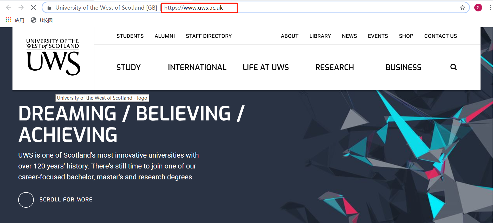
Task: Click the padlock site security icon
Action: 49,8
